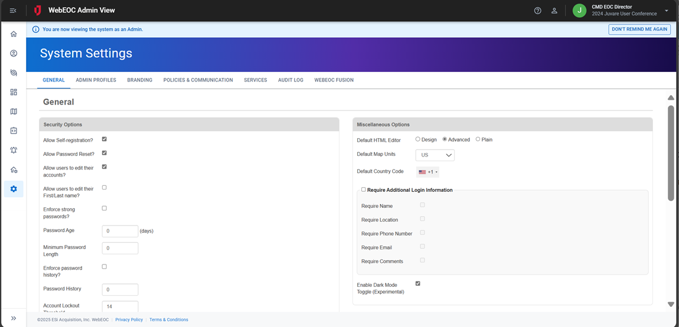Viewport: 679px width, 327px height.
Task: Uncheck Allow Self-registration checkbox
Action: coord(105,139)
